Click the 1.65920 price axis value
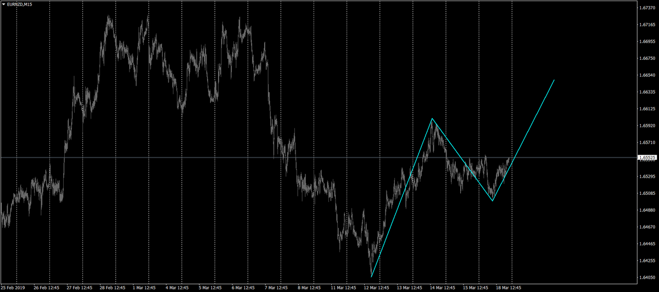 tap(647, 125)
